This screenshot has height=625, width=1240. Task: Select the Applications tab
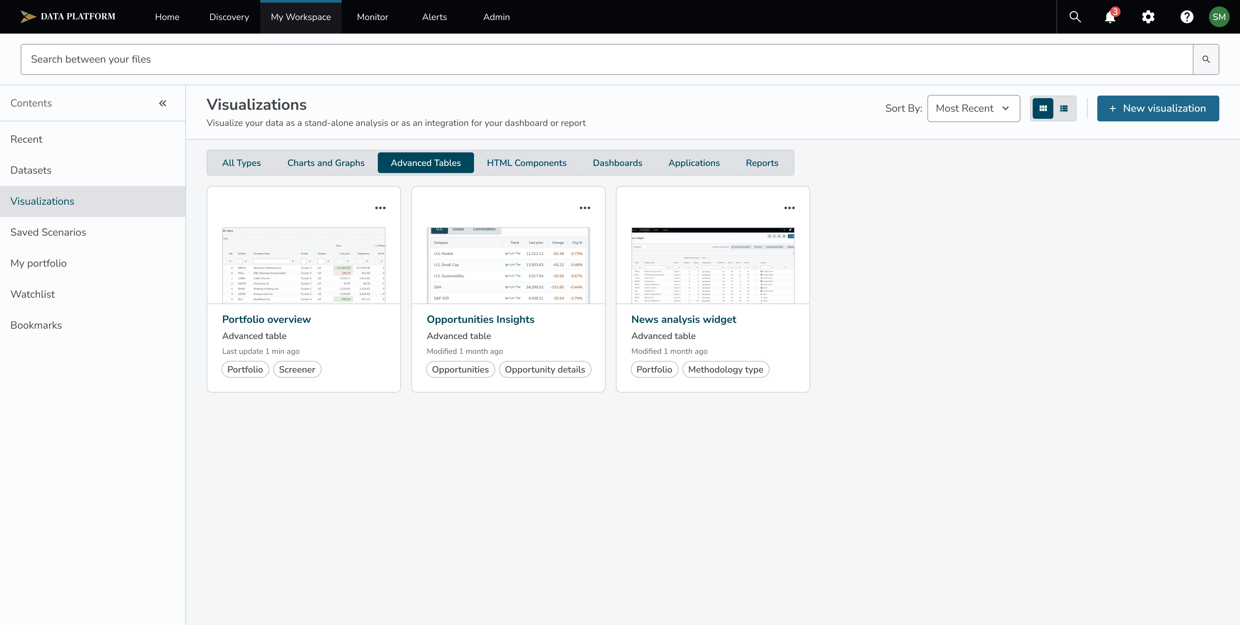694,163
